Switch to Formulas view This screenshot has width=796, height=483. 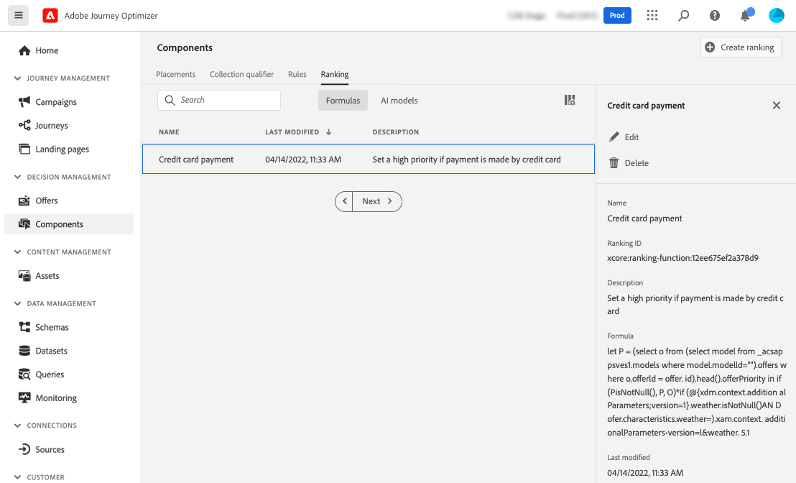coord(343,101)
